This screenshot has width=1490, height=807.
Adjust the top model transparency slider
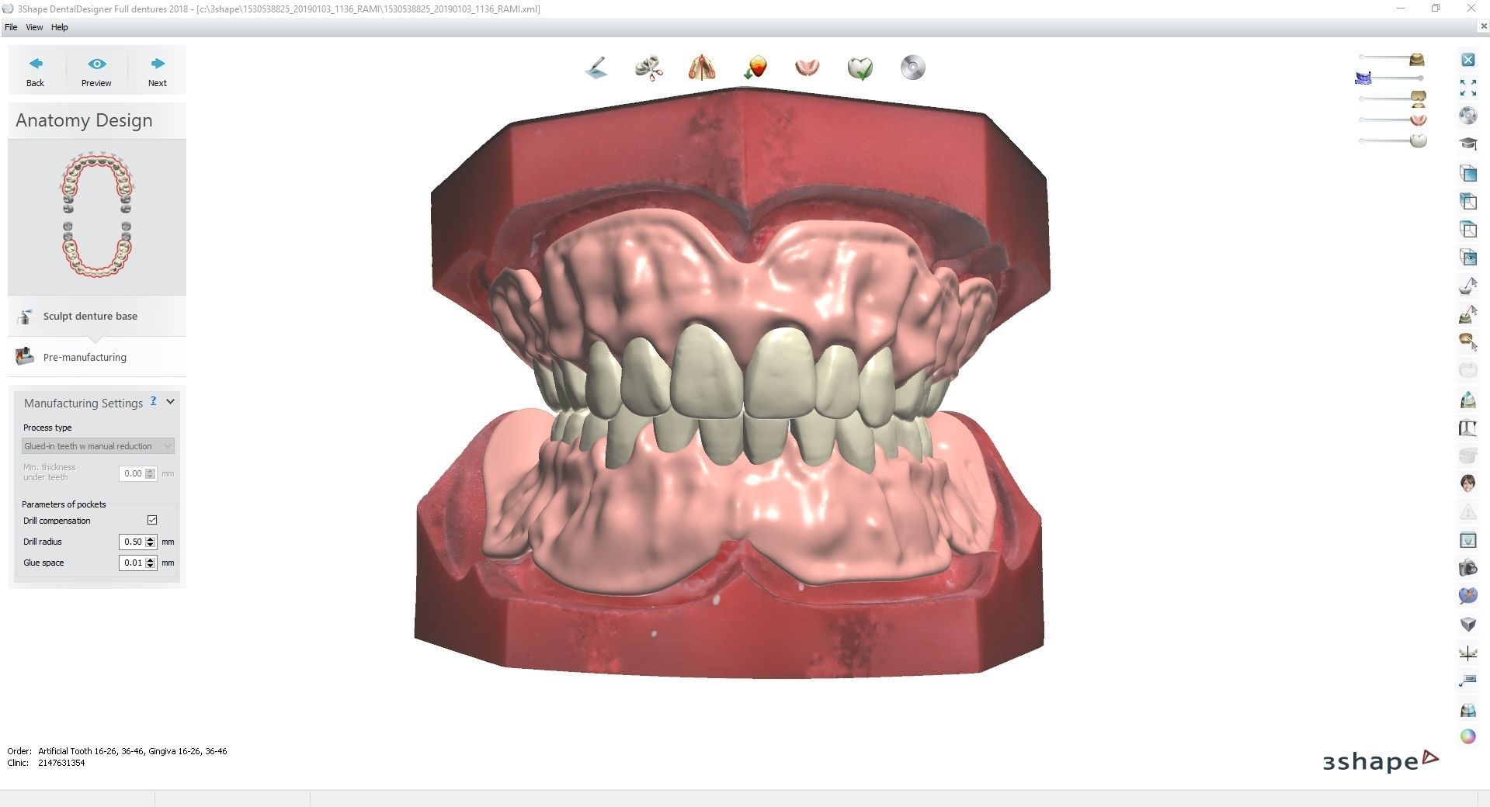(x=1392, y=58)
